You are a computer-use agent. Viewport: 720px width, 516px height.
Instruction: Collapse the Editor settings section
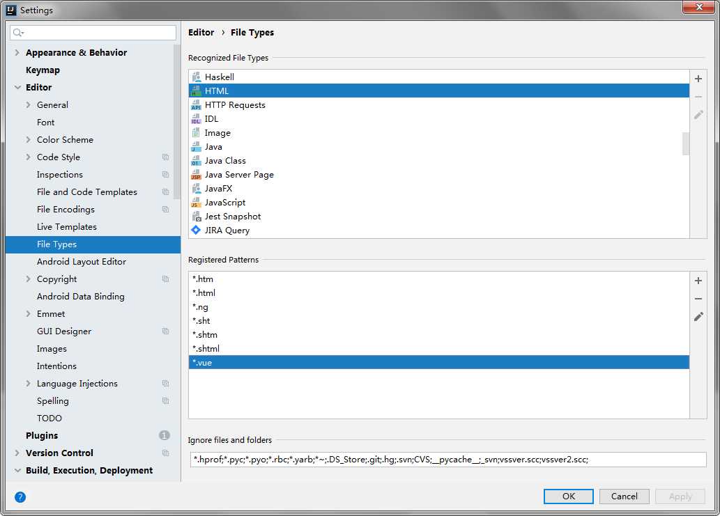tap(17, 88)
